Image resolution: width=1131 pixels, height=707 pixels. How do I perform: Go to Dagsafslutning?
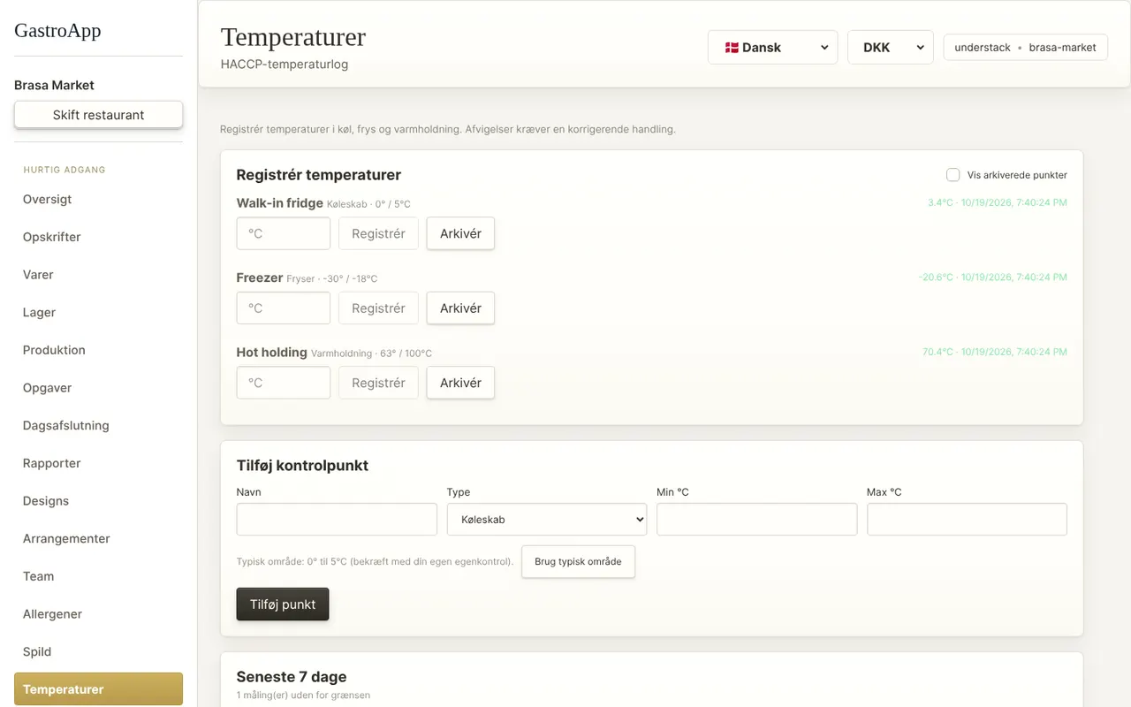tap(98, 425)
